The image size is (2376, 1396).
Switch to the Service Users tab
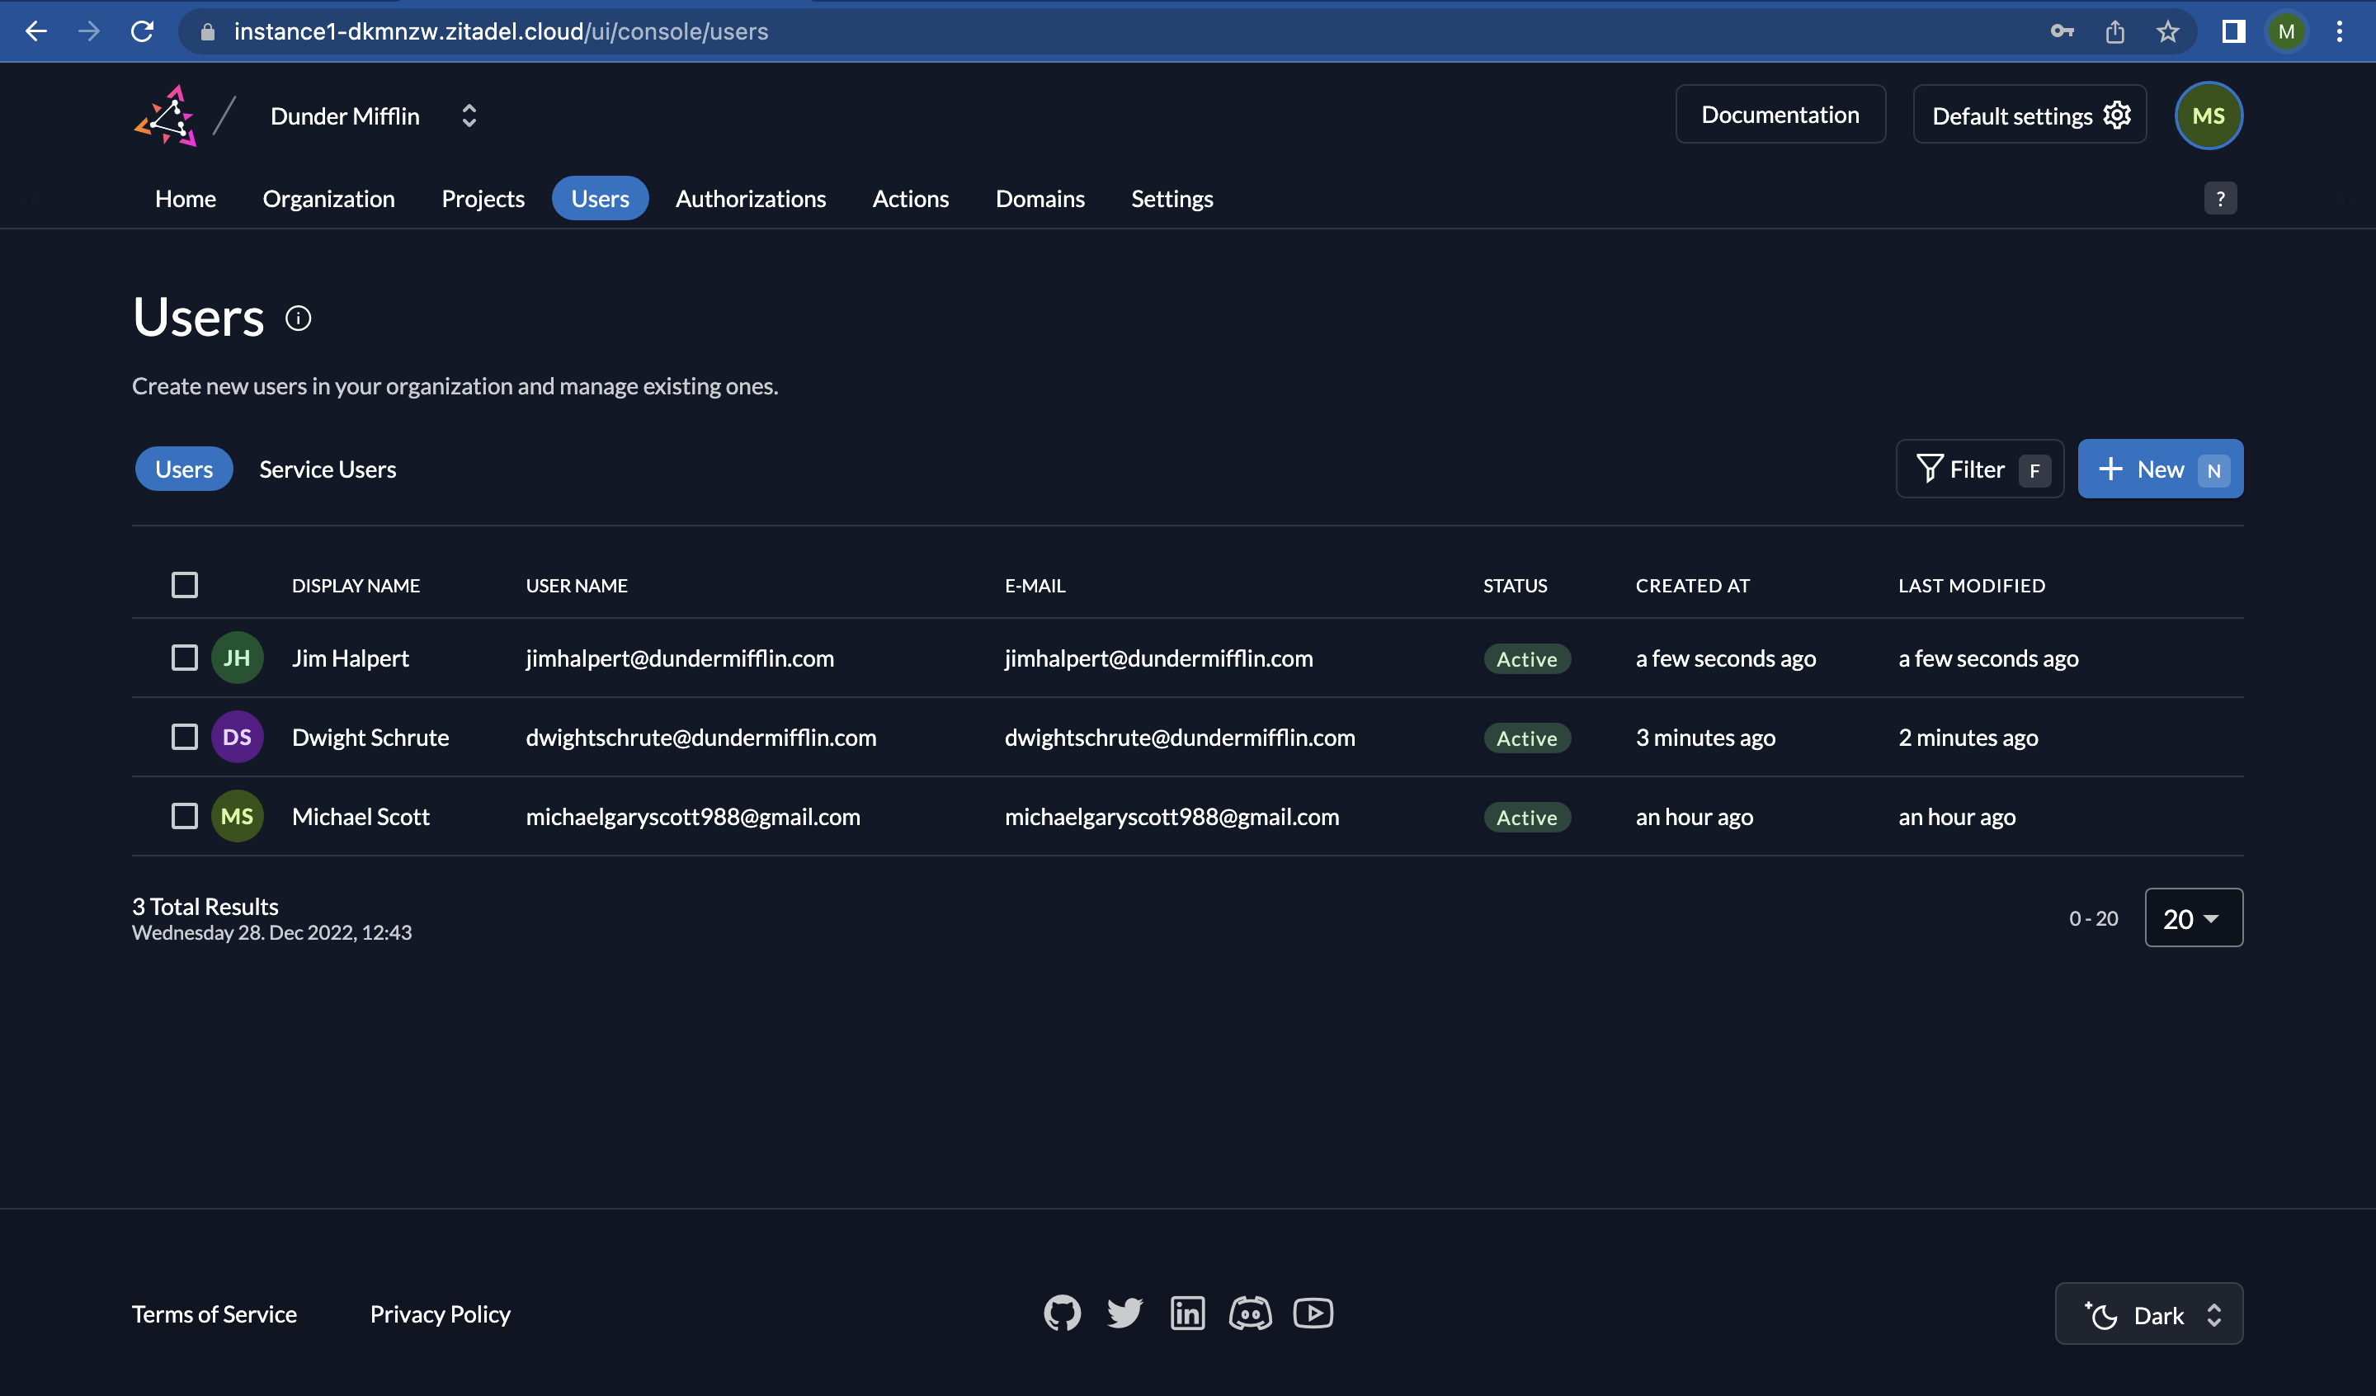point(328,469)
